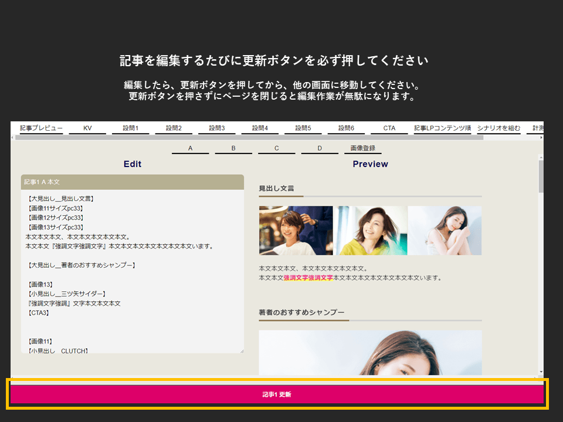Choose sub-tab A
The width and height of the screenshot is (563, 422).
click(x=190, y=148)
